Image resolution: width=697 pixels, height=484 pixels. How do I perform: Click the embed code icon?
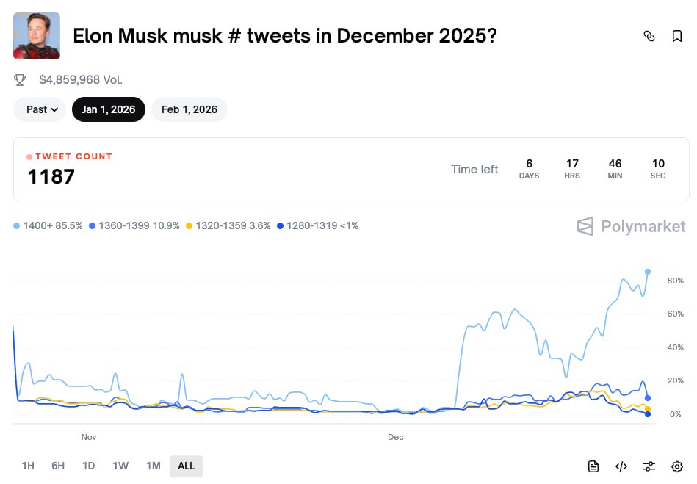point(621,466)
